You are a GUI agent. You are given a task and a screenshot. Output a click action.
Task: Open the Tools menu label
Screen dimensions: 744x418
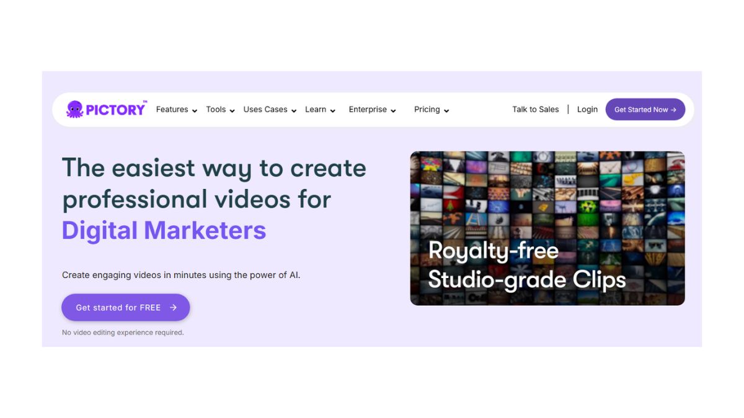[216, 110]
